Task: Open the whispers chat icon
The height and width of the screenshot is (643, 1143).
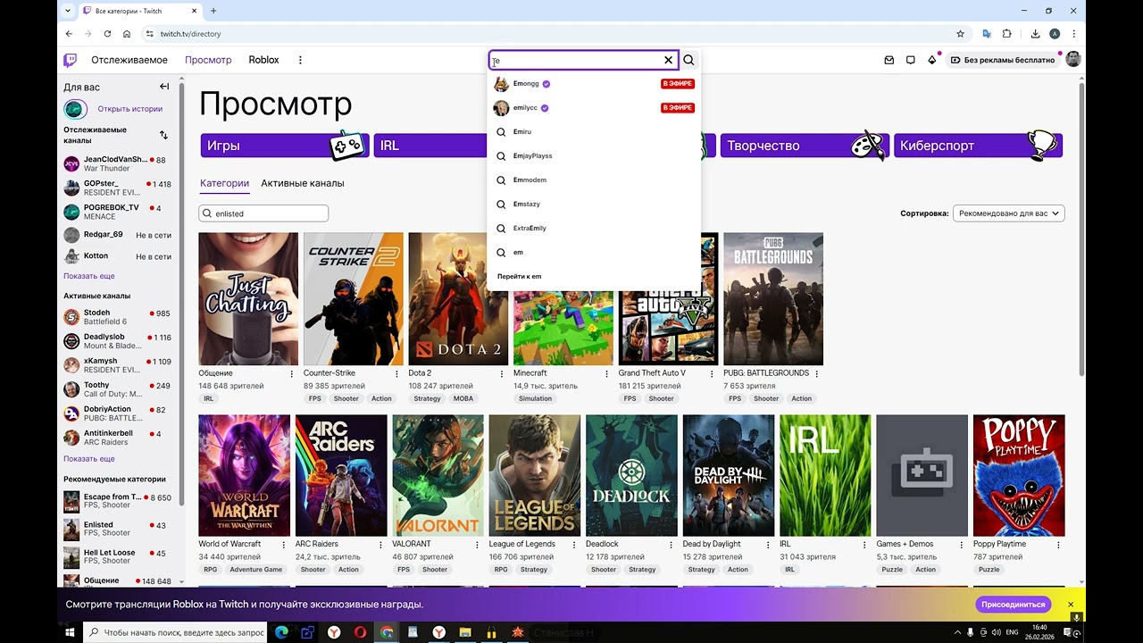Action: (910, 60)
